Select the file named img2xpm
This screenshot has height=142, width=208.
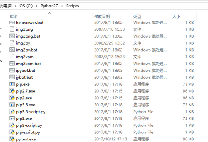click(x=25, y=57)
